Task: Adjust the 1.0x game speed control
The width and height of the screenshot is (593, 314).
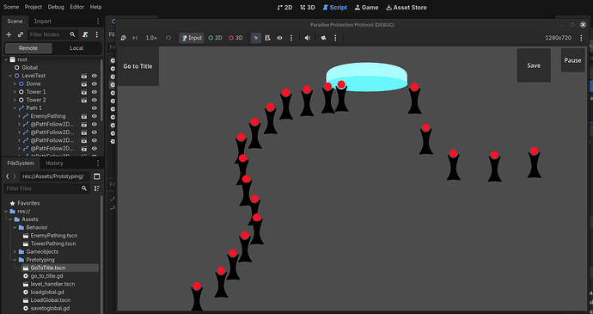Action: [151, 38]
